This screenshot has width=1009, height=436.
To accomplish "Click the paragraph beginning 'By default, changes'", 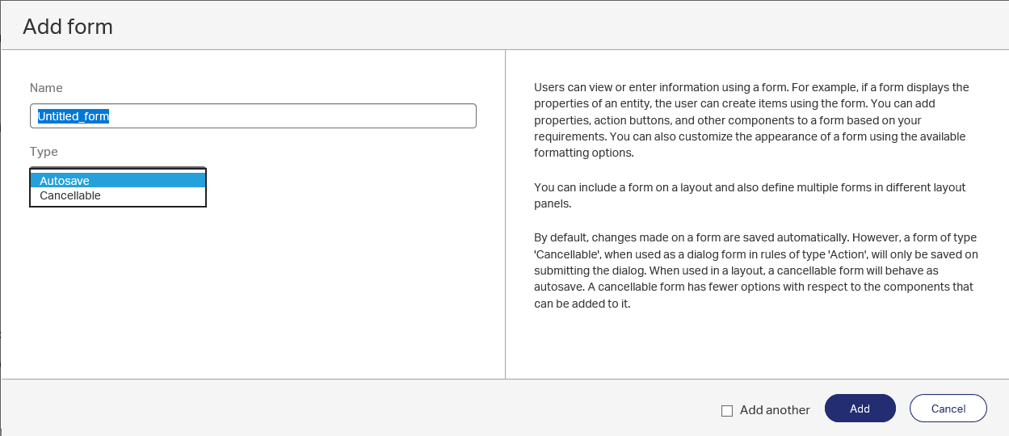I will [x=756, y=270].
